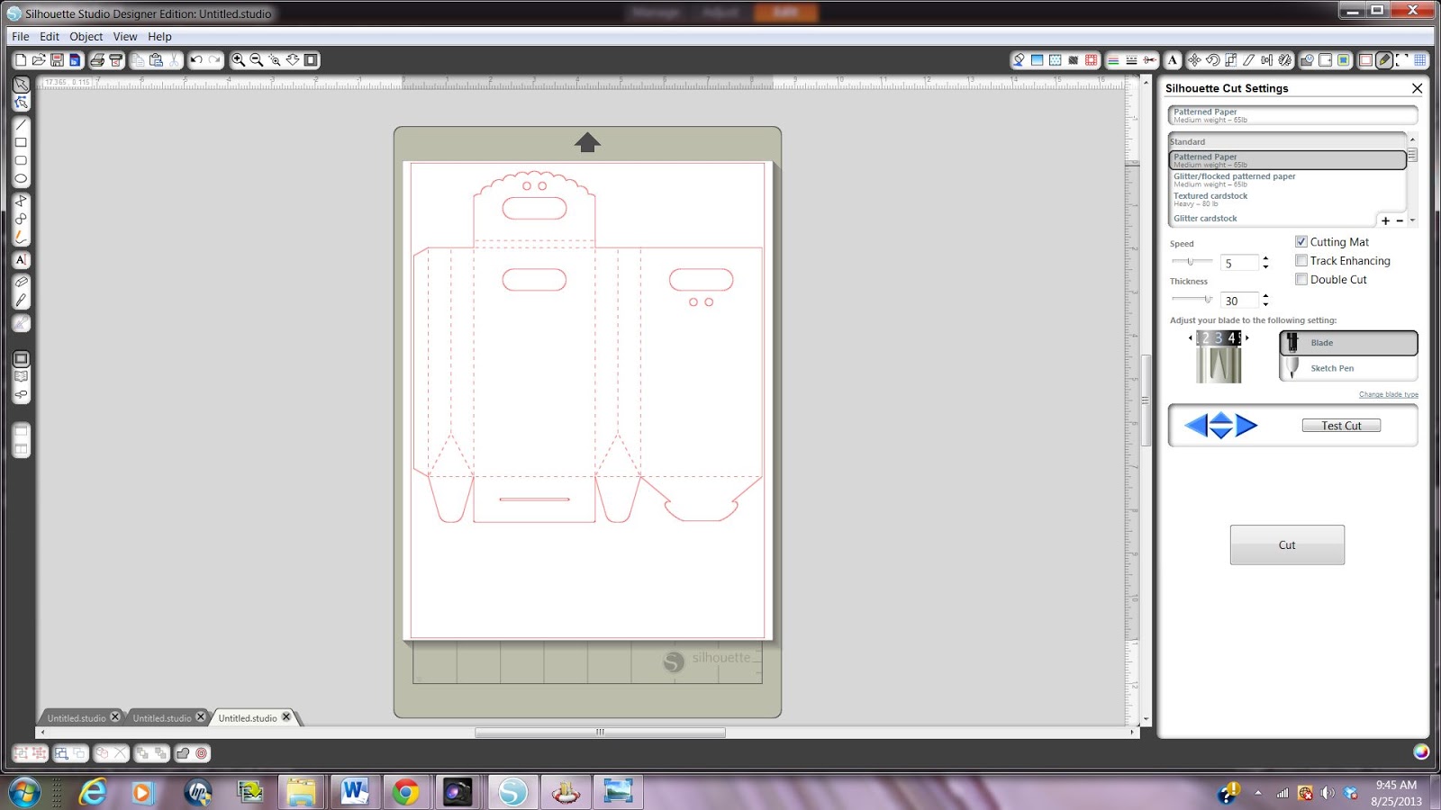The width and height of the screenshot is (1441, 810).
Task: Enable the Double Cut checkbox
Action: 1301,279
